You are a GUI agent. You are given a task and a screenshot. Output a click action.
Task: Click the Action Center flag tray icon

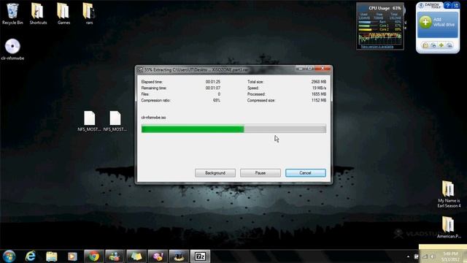[416, 256]
